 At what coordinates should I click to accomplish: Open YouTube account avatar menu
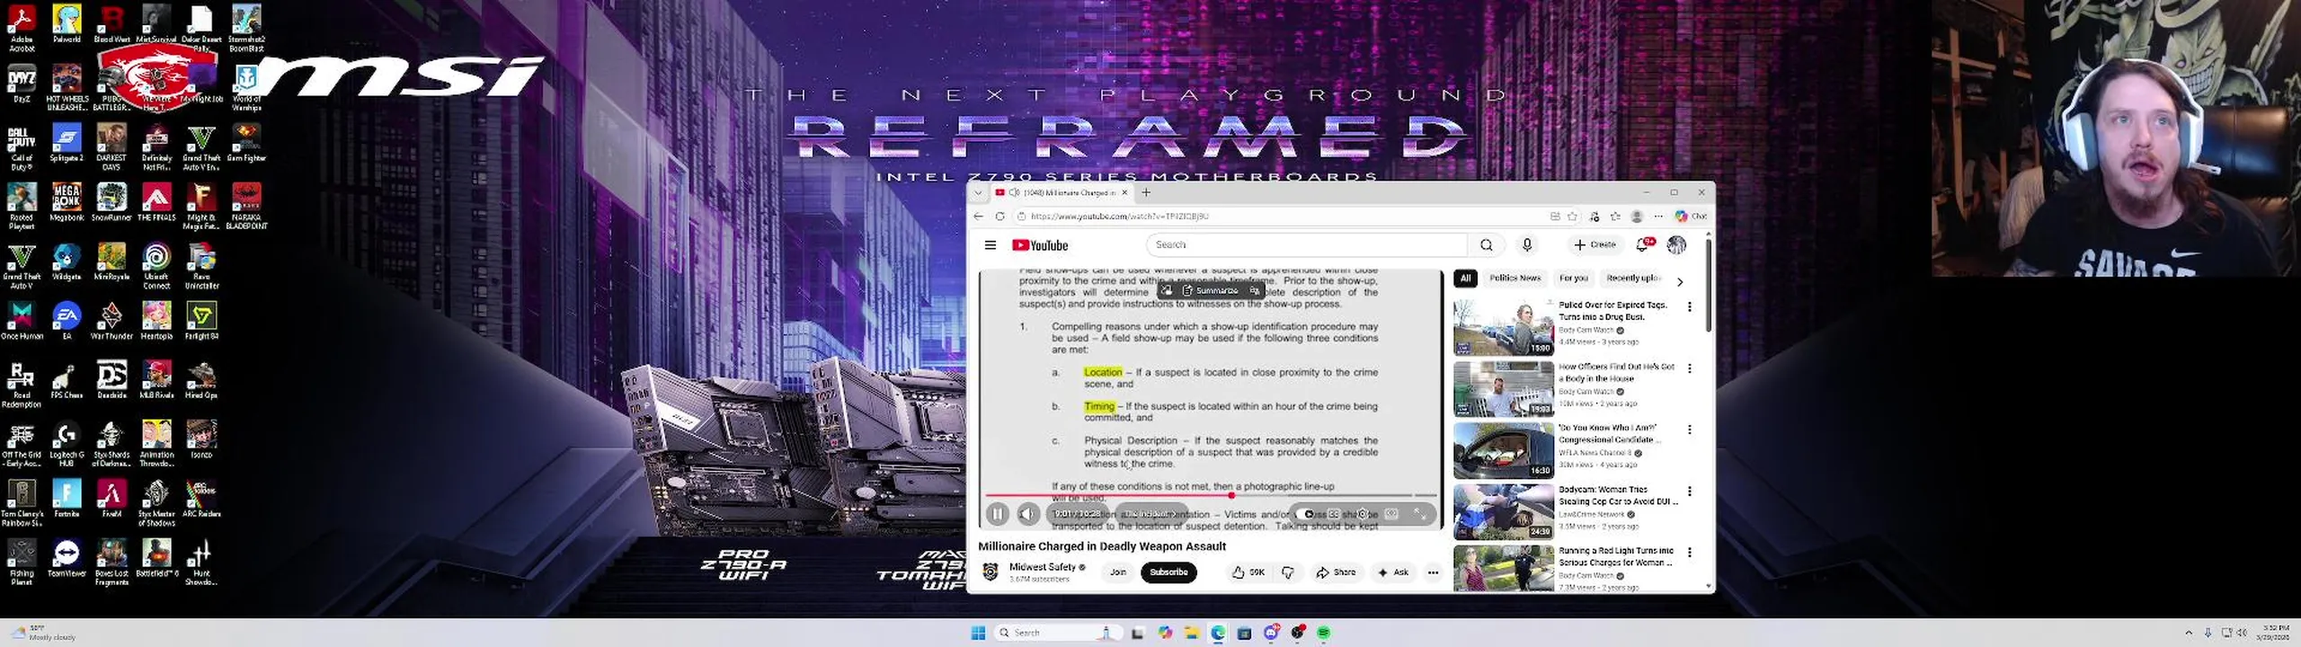[1676, 244]
